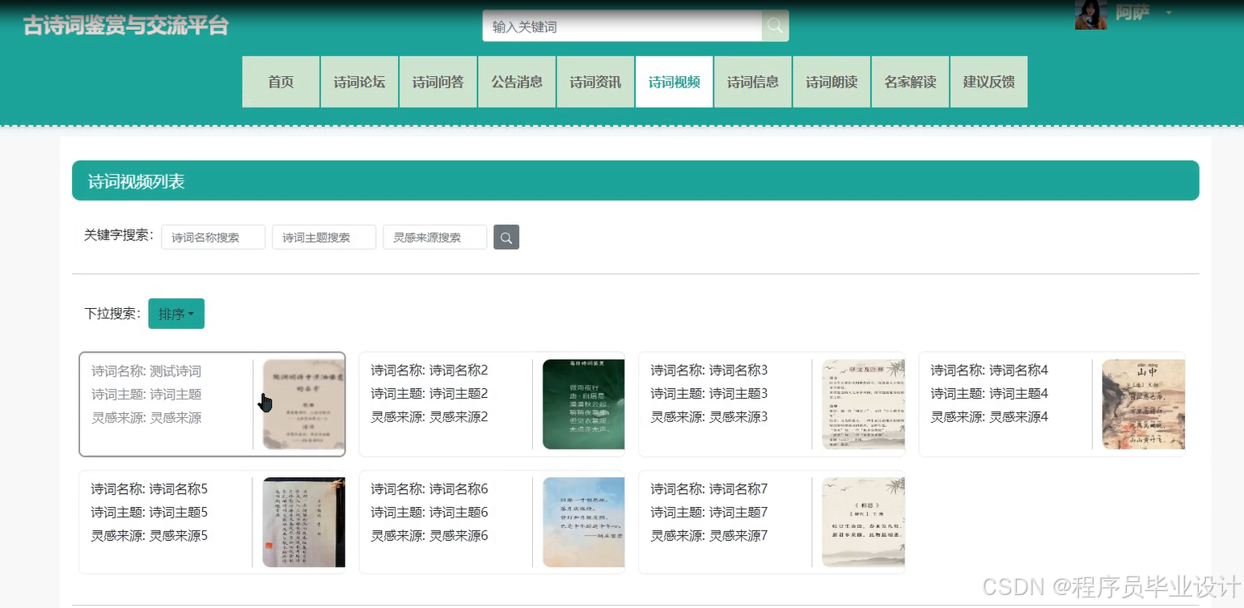
Task: Open the 诗词信息 tab
Action: 751,81
